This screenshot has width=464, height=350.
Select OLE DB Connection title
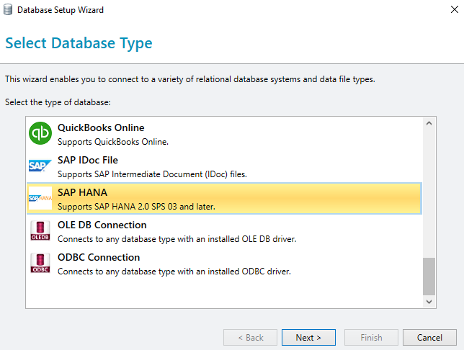pyautogui.click(x=102, y=225)
